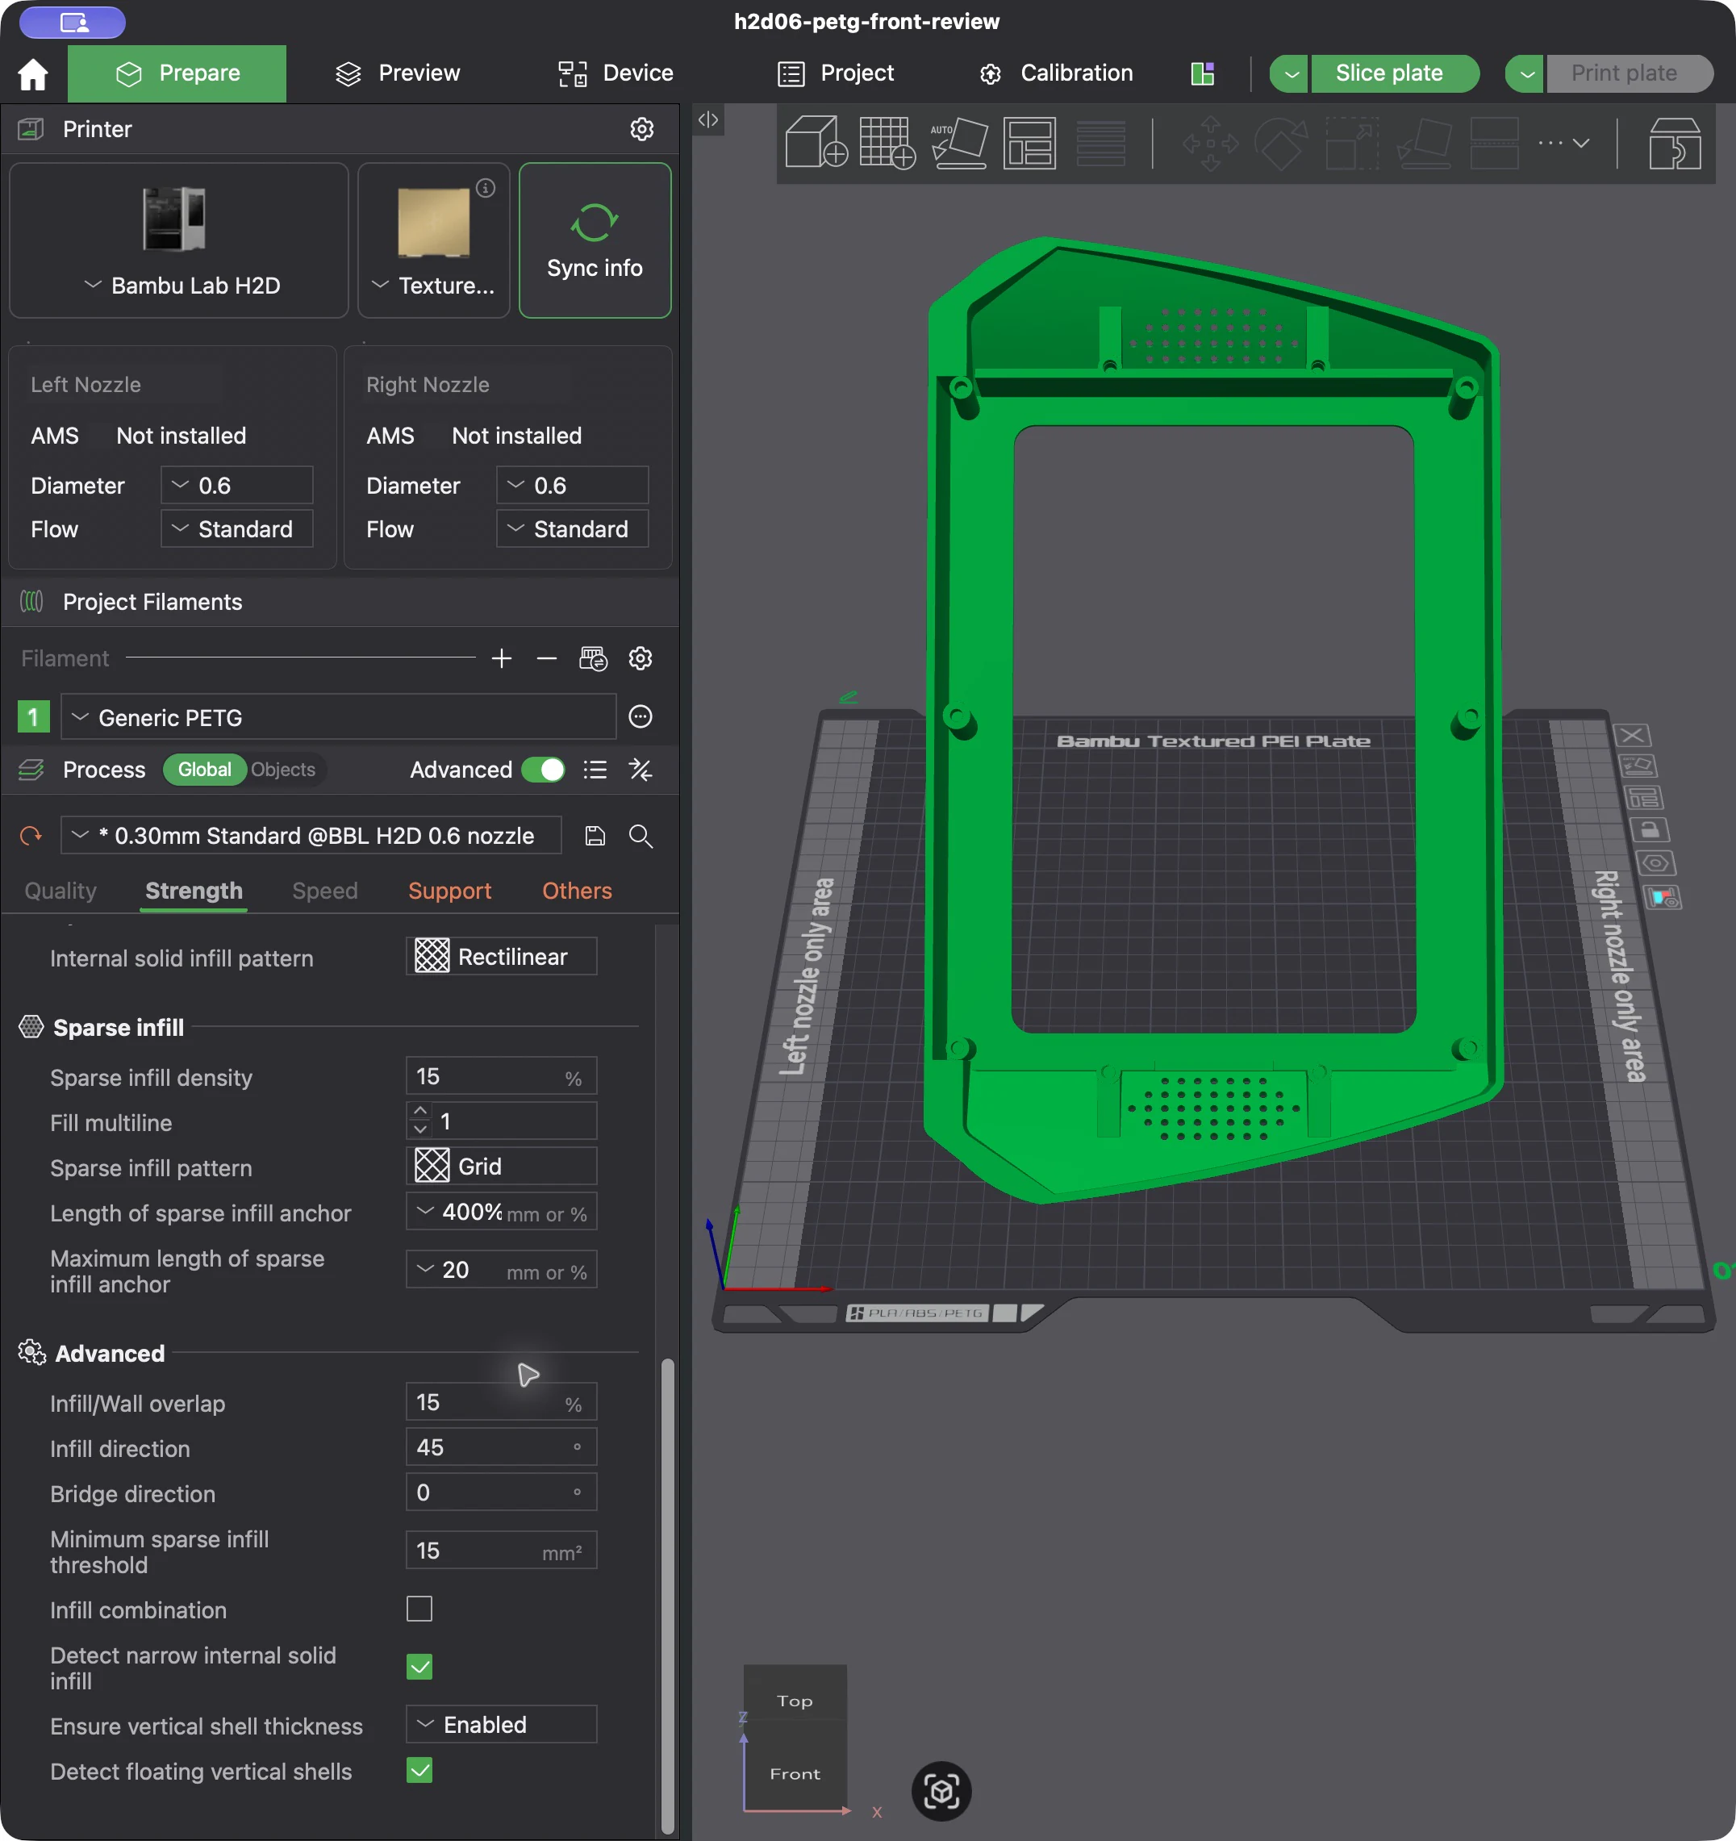This screenshot has width=1736, height=1841.
Task: Save the process preset with disk icon
Action: (x=595, y=835)
